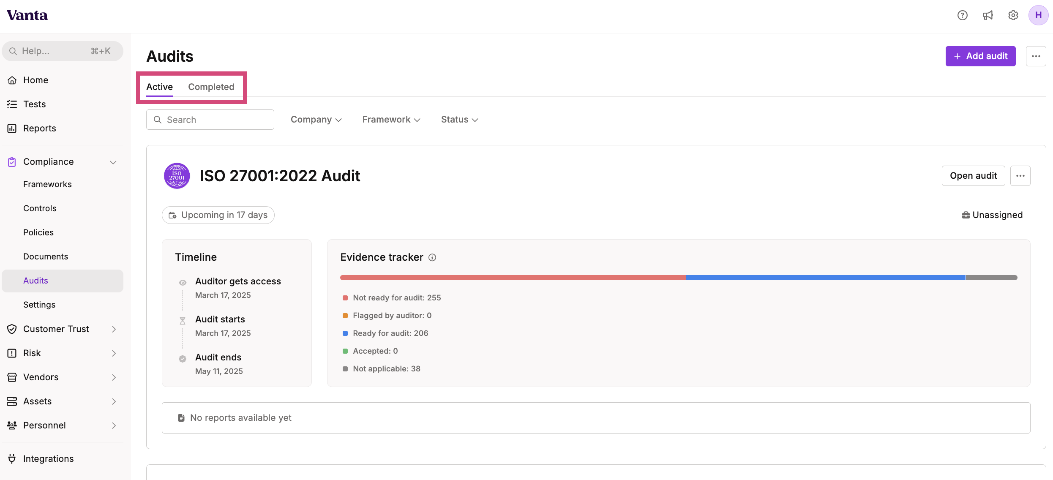Select Audits in the sidebar
Screen dimensions: 1053x480
[x=63, y=281]
